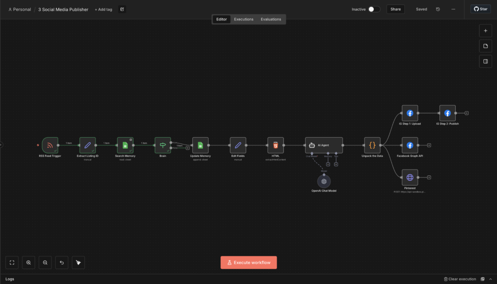Open the Pinterest HTTP request node
Screen dimensions: 497x284
click(x=410, y=177)
